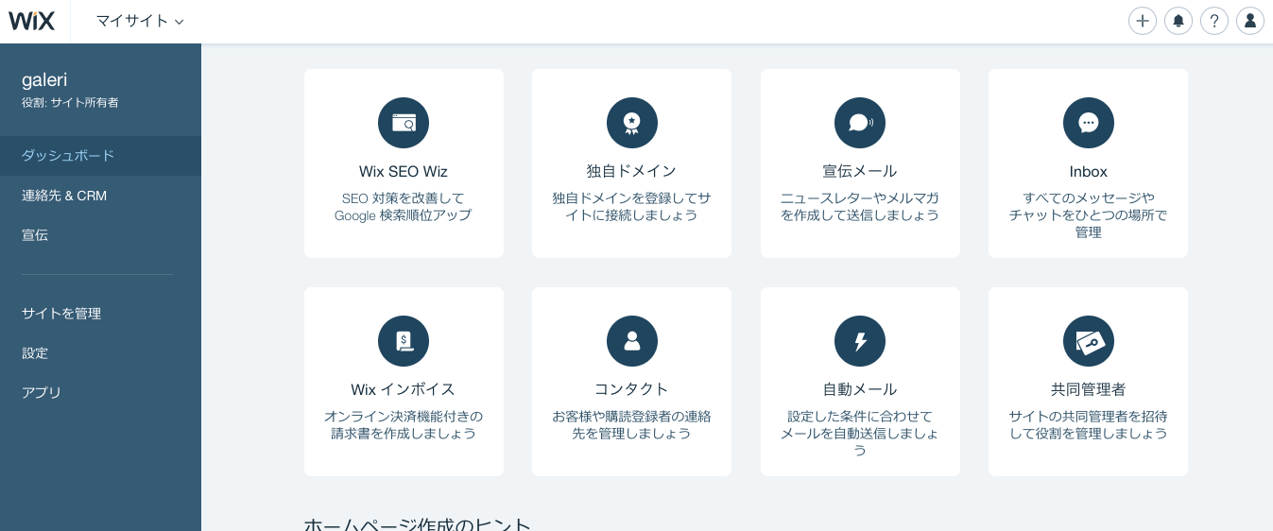Open the user account icon
The height and width of the screenshot is (531, 1273).
[1250, 21]
